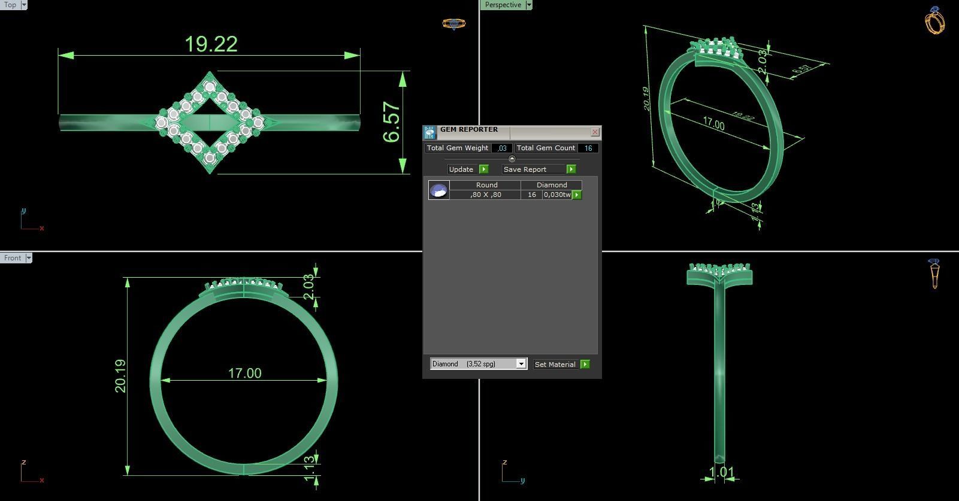Open the Front viewport dropdown arrow
The width and height of the screenshot is (959, 501).
28,258
